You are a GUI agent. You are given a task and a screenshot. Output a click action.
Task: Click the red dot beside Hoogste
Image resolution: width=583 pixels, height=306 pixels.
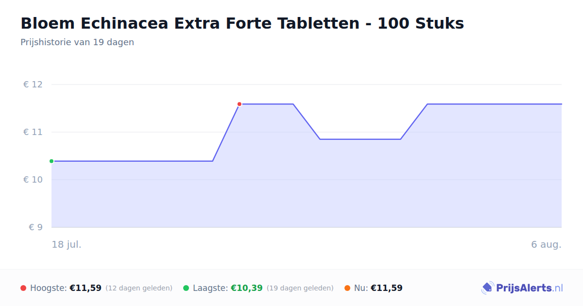(23, 288)
